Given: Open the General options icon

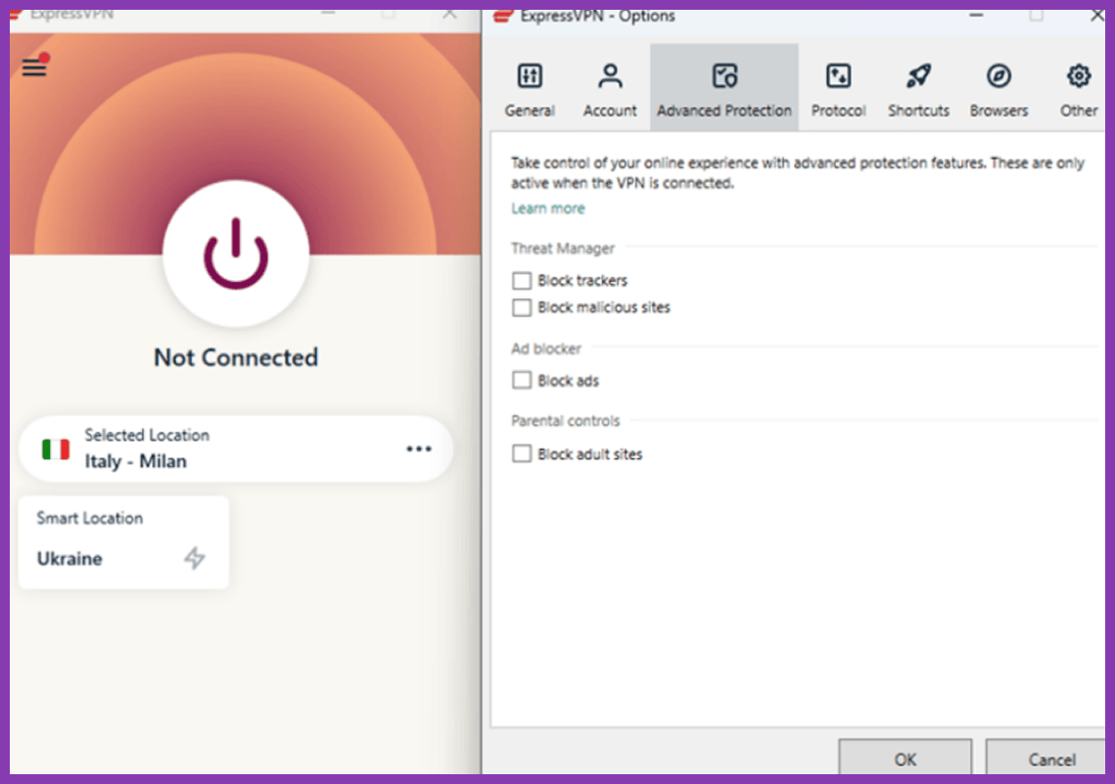Looking at the screenshot, I should point(530,76).
